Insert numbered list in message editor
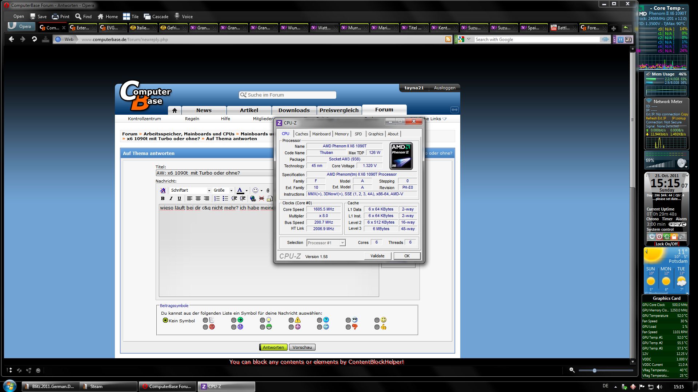This screenshot has height=392, width=698. [x=217, y=199]
